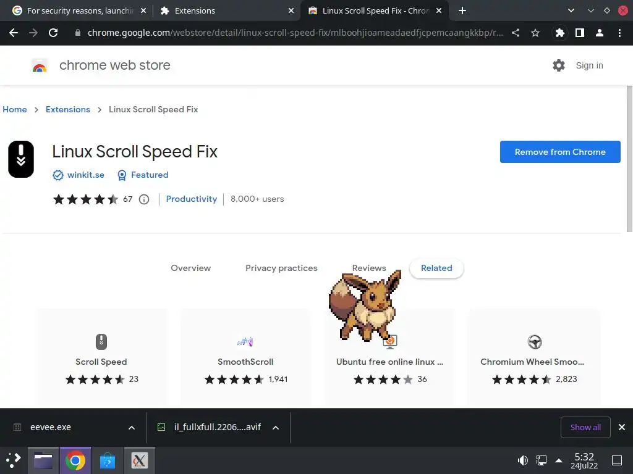Click Remove from Chrome button
Image resolution: width=633 pixels, height=474 pixels.
[560, 152]
